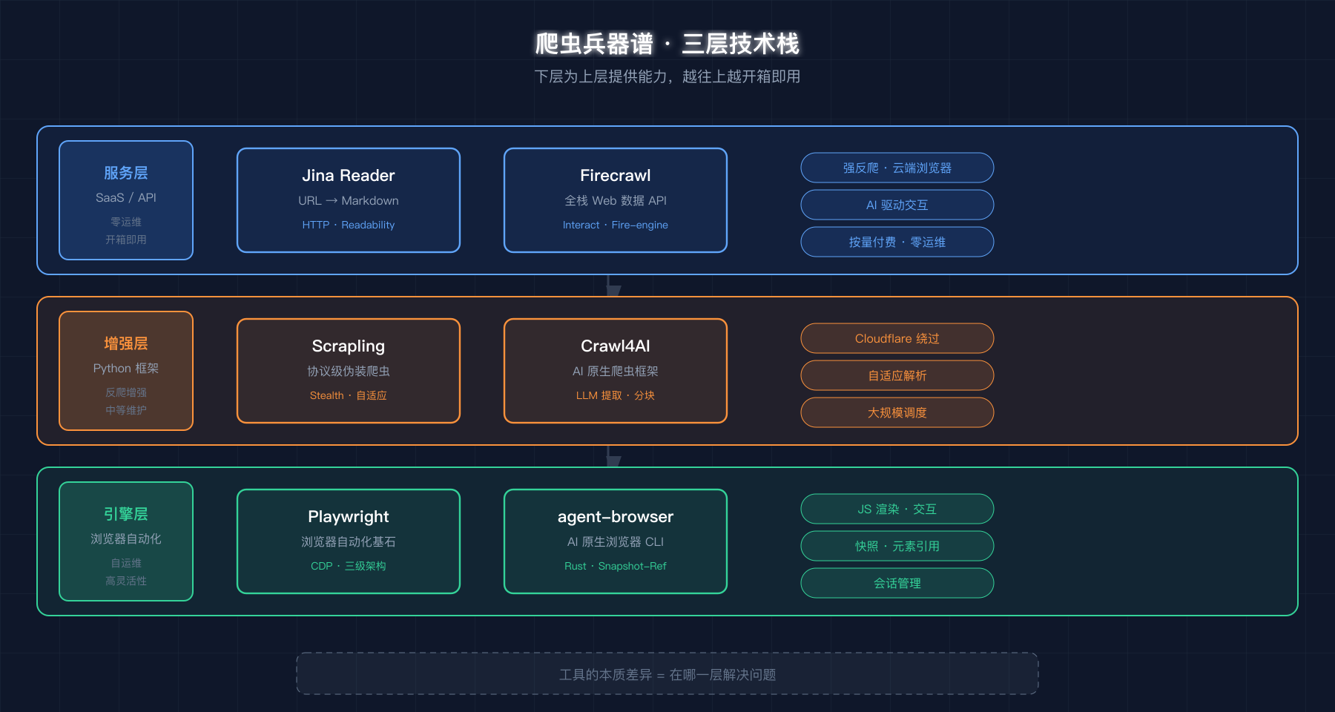
Task: Click the HTTP · Readability tag text
Action: [349, 225]
